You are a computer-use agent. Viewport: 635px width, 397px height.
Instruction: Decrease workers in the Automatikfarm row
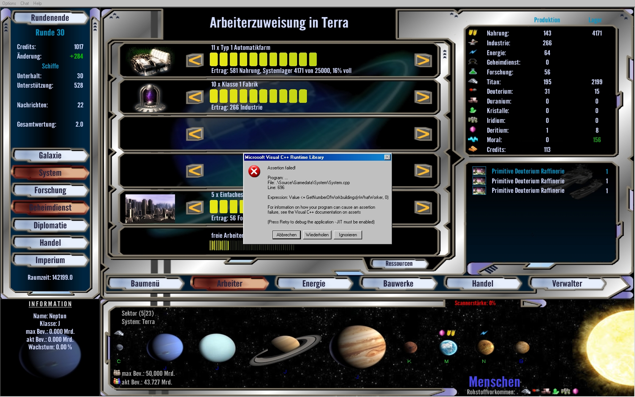coord(195,60)
